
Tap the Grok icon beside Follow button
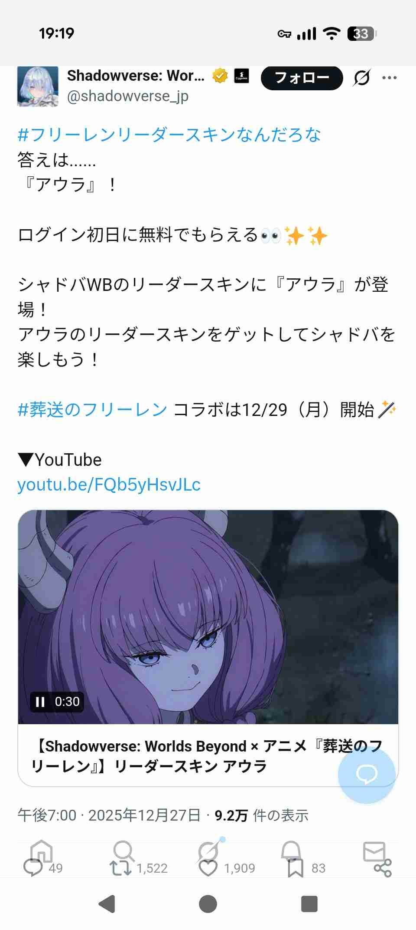[x=361, y=78]
